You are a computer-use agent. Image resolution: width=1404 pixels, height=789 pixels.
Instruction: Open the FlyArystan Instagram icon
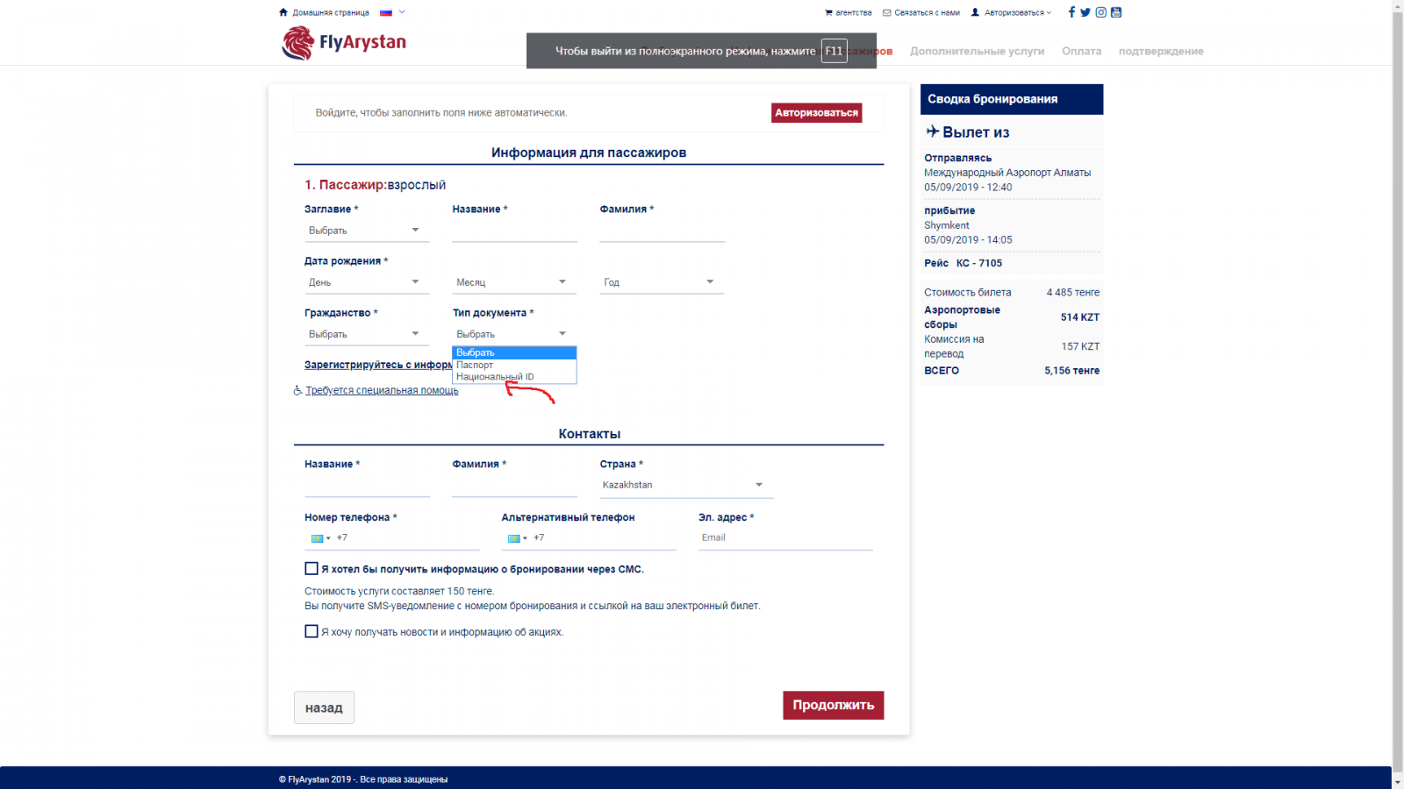tap(1100, 12)
